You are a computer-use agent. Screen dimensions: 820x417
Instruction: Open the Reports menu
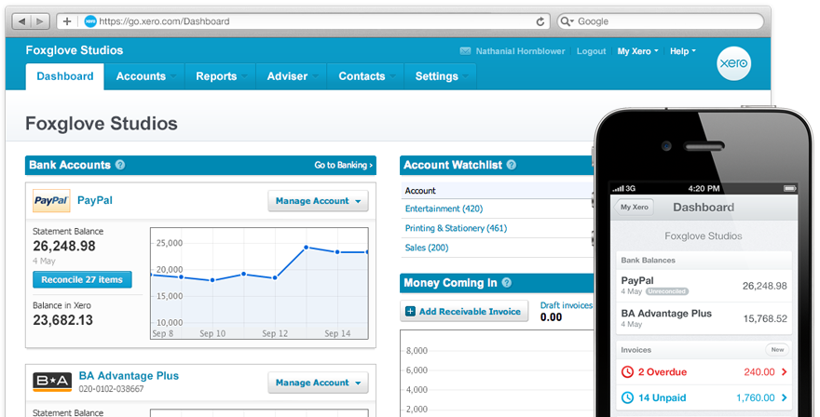tap(220, 76)
